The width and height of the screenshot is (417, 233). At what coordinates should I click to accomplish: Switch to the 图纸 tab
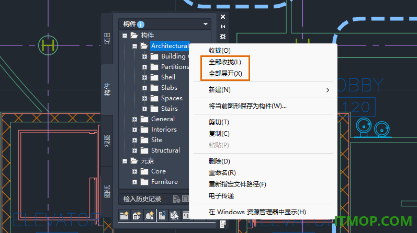coord(107,191)
